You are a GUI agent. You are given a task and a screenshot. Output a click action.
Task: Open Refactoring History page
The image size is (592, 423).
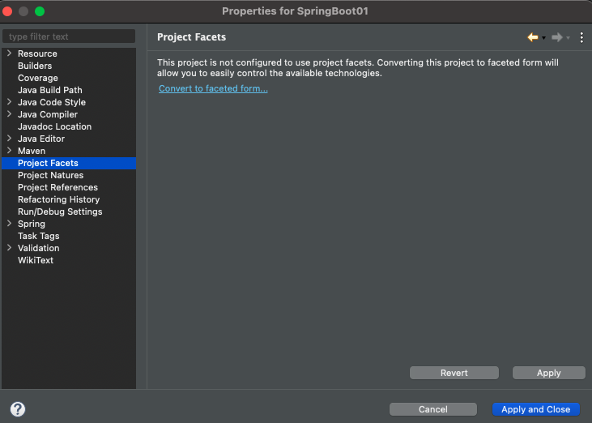tap(58, 199)
